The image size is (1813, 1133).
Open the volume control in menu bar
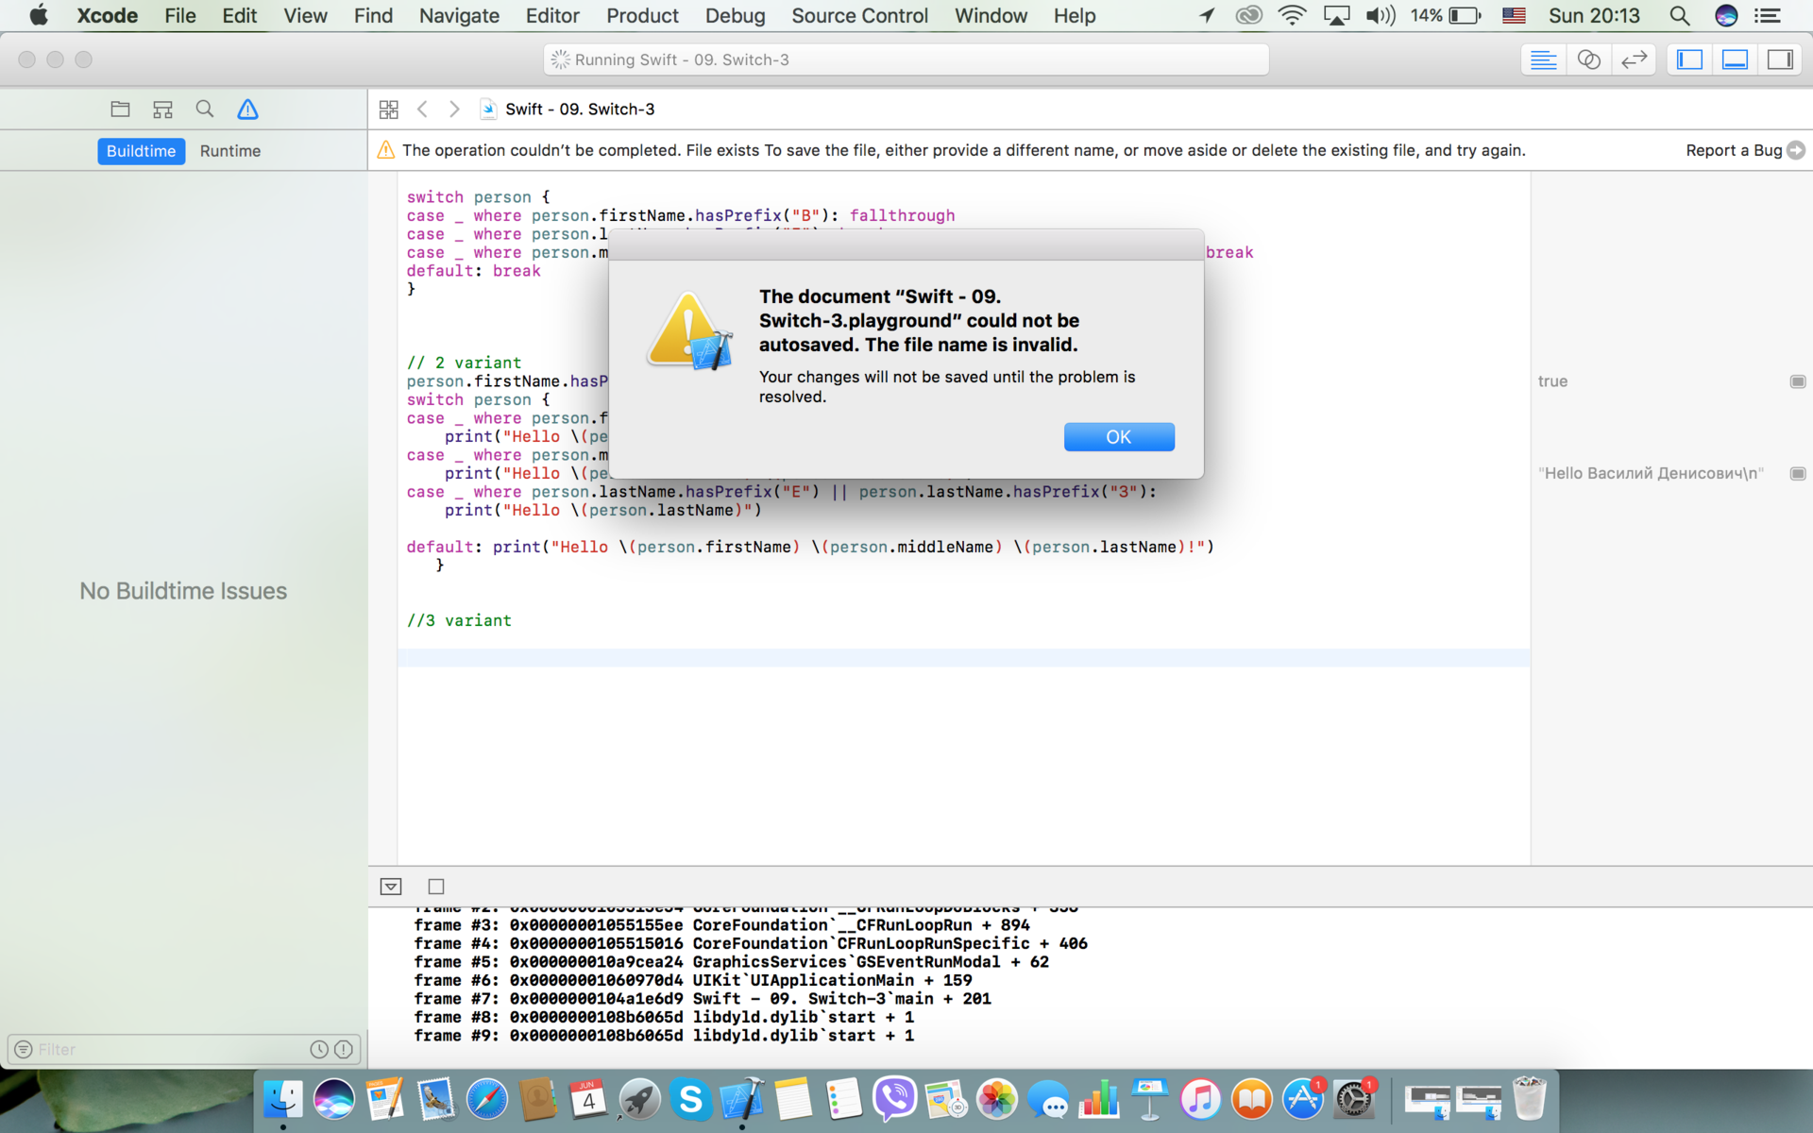coord(1381,15)
